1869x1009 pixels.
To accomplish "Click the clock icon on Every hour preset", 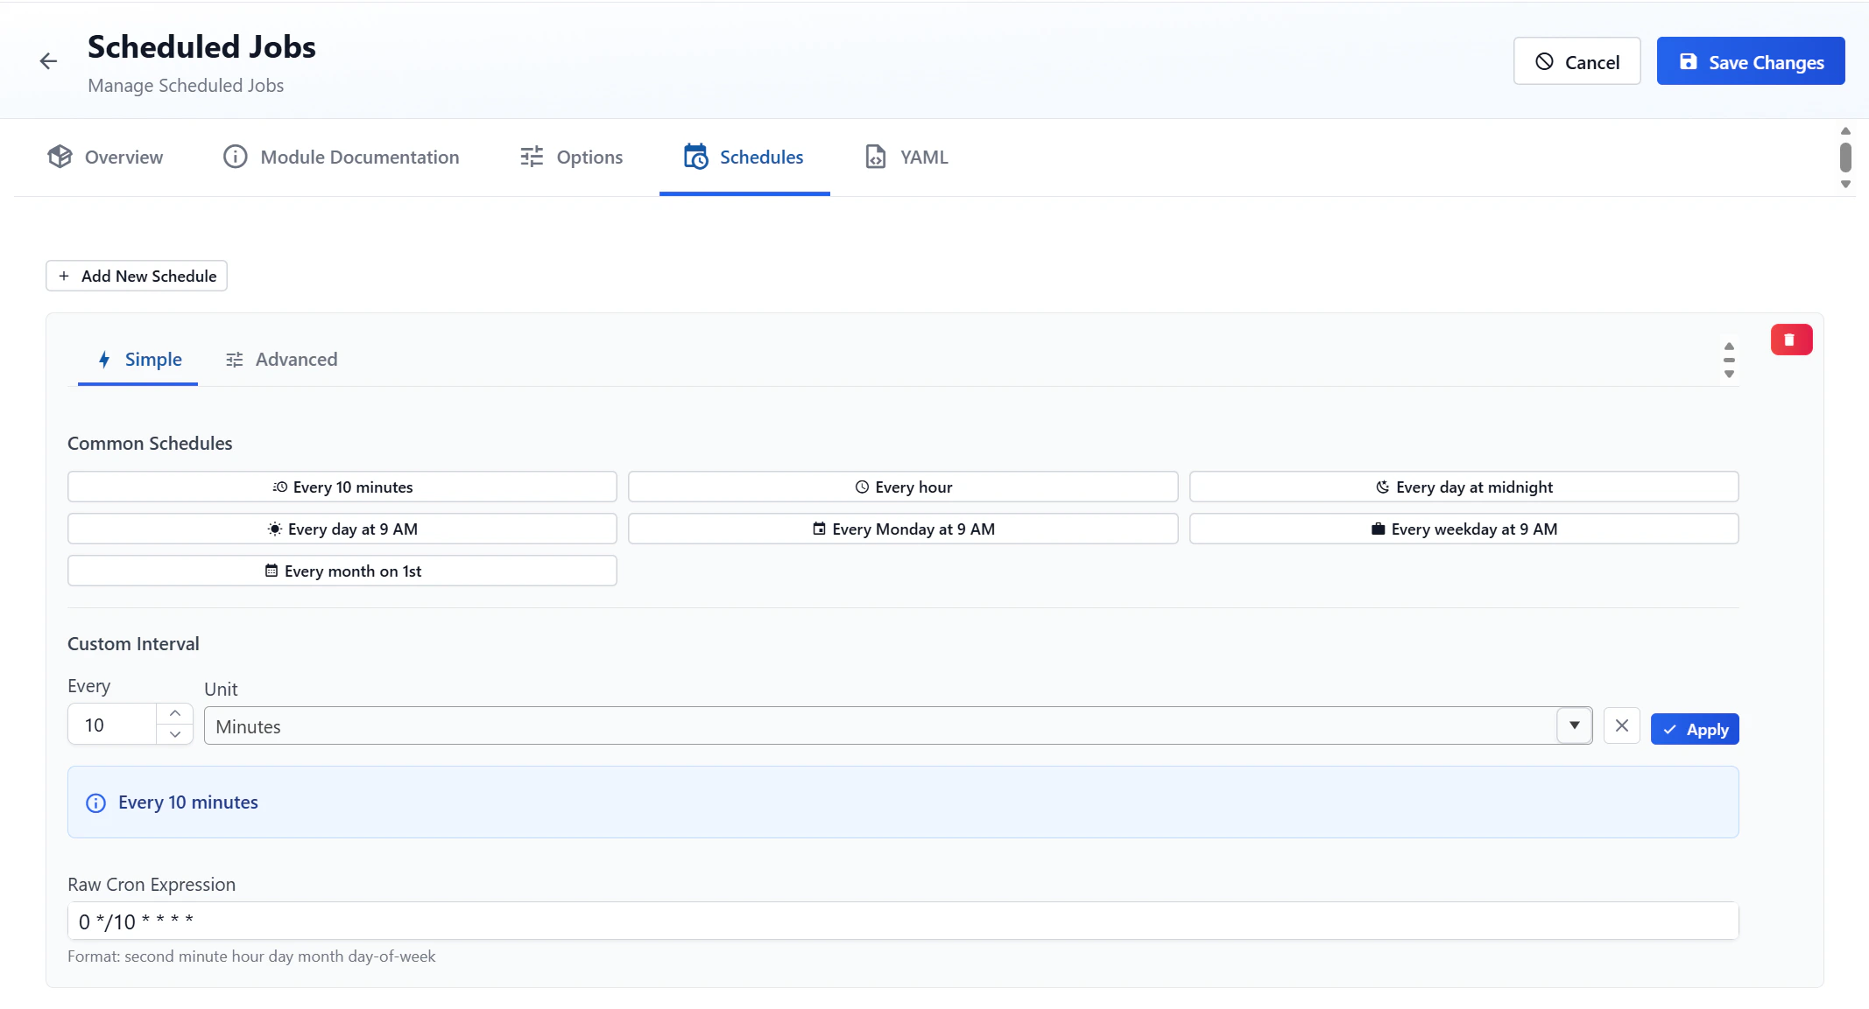I will (x=862, y=487).
